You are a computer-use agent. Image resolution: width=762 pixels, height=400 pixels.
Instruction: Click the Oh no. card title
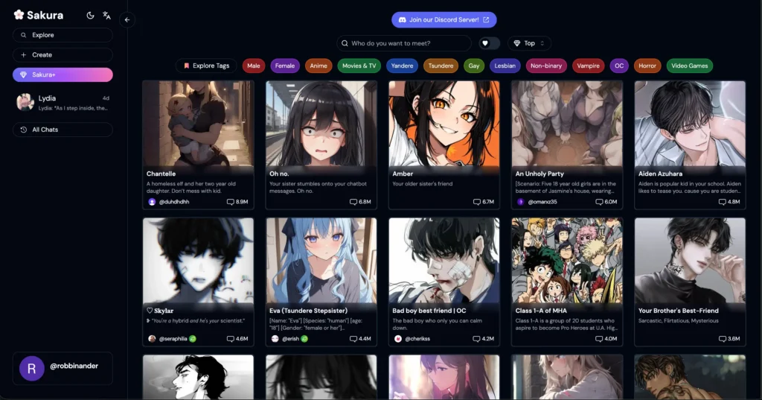point(280,174)
